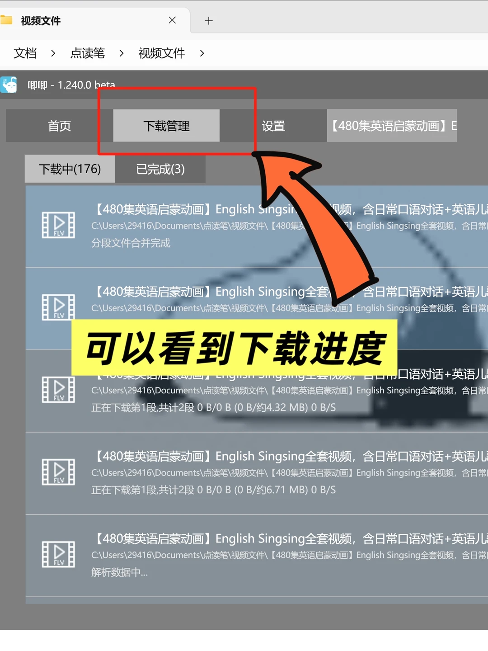Screen dimensions: 488x651
Task: Open the 文档 breadcrumb link
Action: 25,53
